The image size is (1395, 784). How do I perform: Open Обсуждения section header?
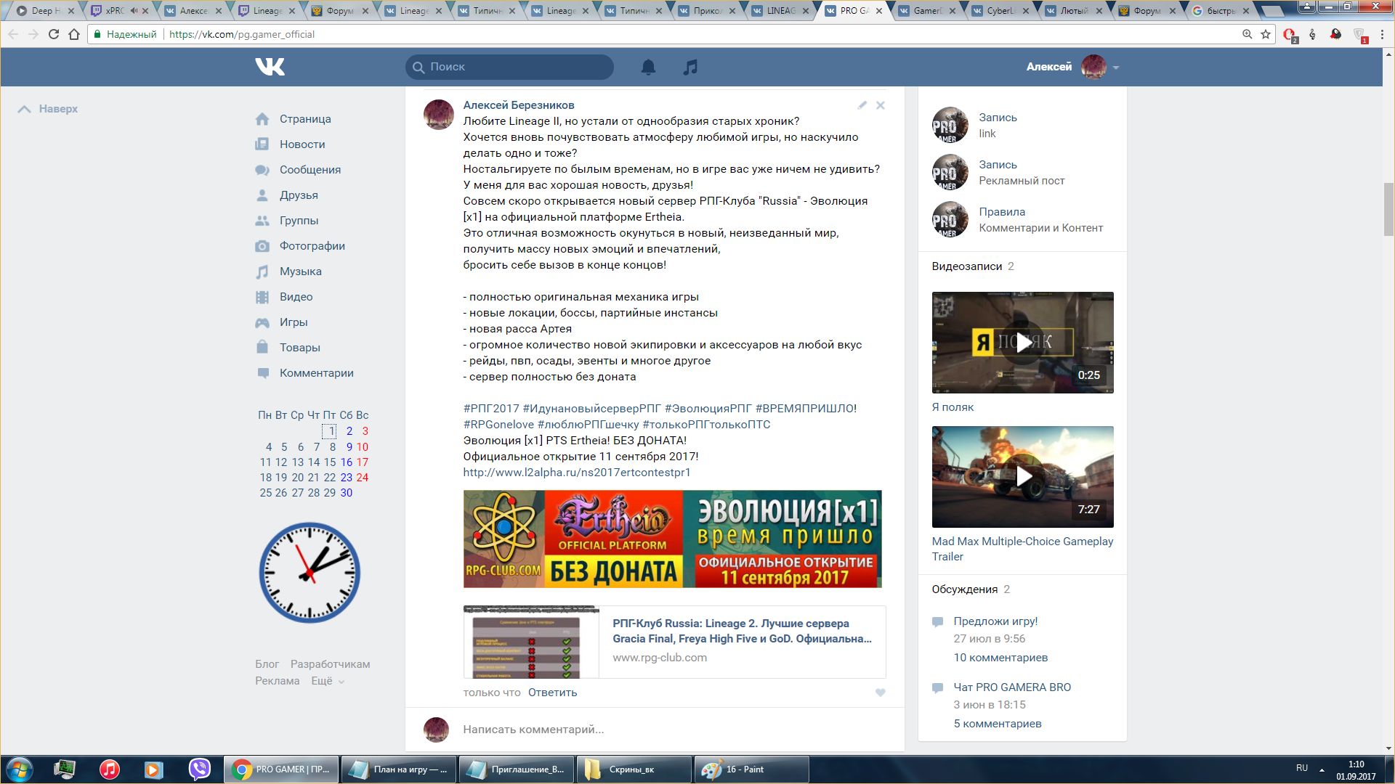tap(965, 589)
